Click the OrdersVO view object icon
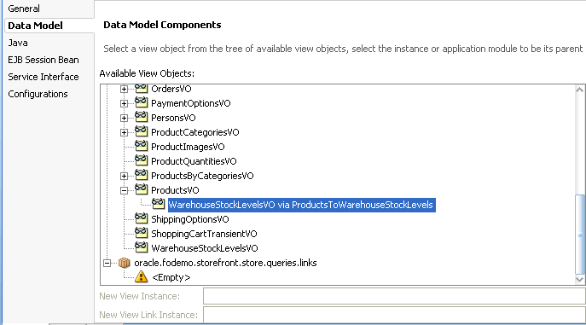 pos(141,88)
